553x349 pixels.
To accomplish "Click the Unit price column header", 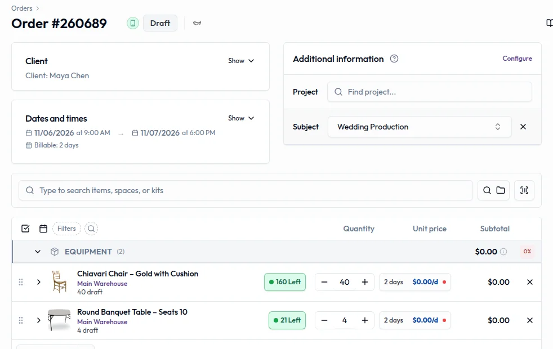I will click(x=430, y=229).
